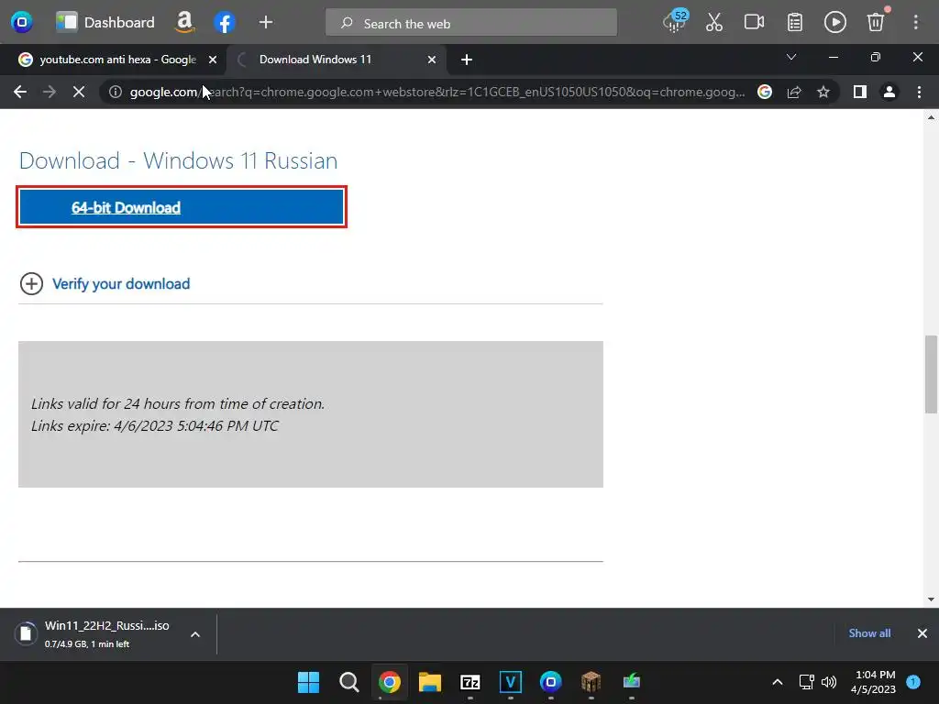Image resolution: width=939 pixels, height=704 pixels.
Task: Open Windows taskbar search
Action: 349,682
